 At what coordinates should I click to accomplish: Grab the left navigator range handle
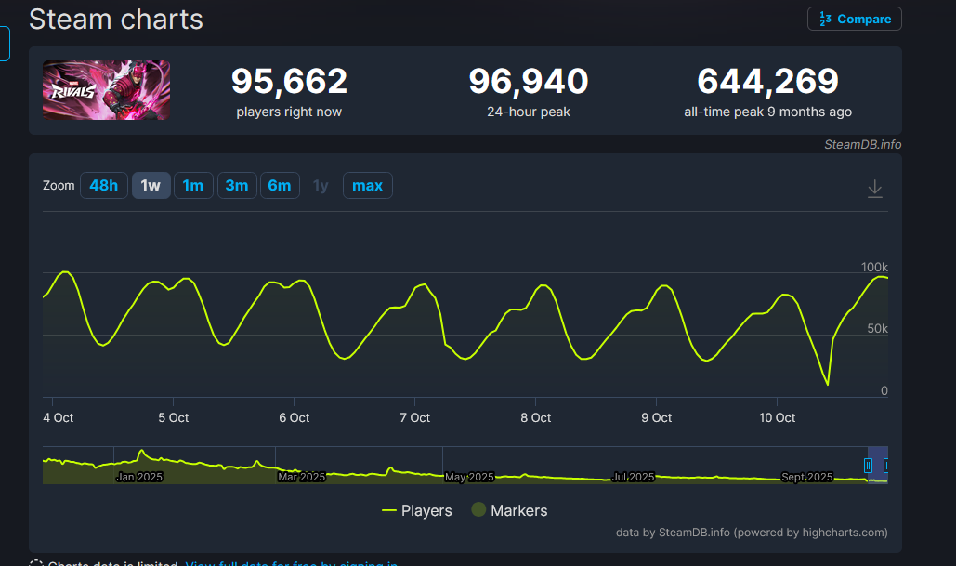tap(868, 466)
